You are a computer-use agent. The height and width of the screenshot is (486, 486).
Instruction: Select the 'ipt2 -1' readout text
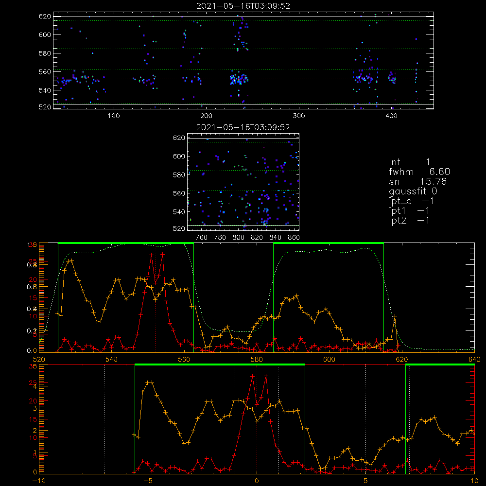pos(409,220)
